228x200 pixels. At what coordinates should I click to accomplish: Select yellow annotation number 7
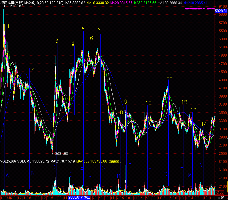(99, 30)
